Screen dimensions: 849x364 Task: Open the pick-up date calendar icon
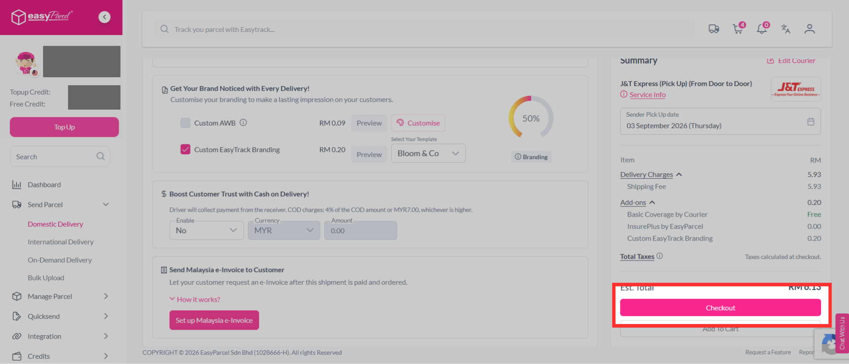pyautogui.click(x=811, y=122)
